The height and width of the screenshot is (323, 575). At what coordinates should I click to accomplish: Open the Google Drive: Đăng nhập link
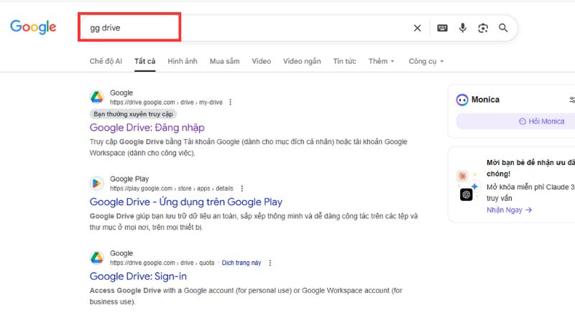147,127
